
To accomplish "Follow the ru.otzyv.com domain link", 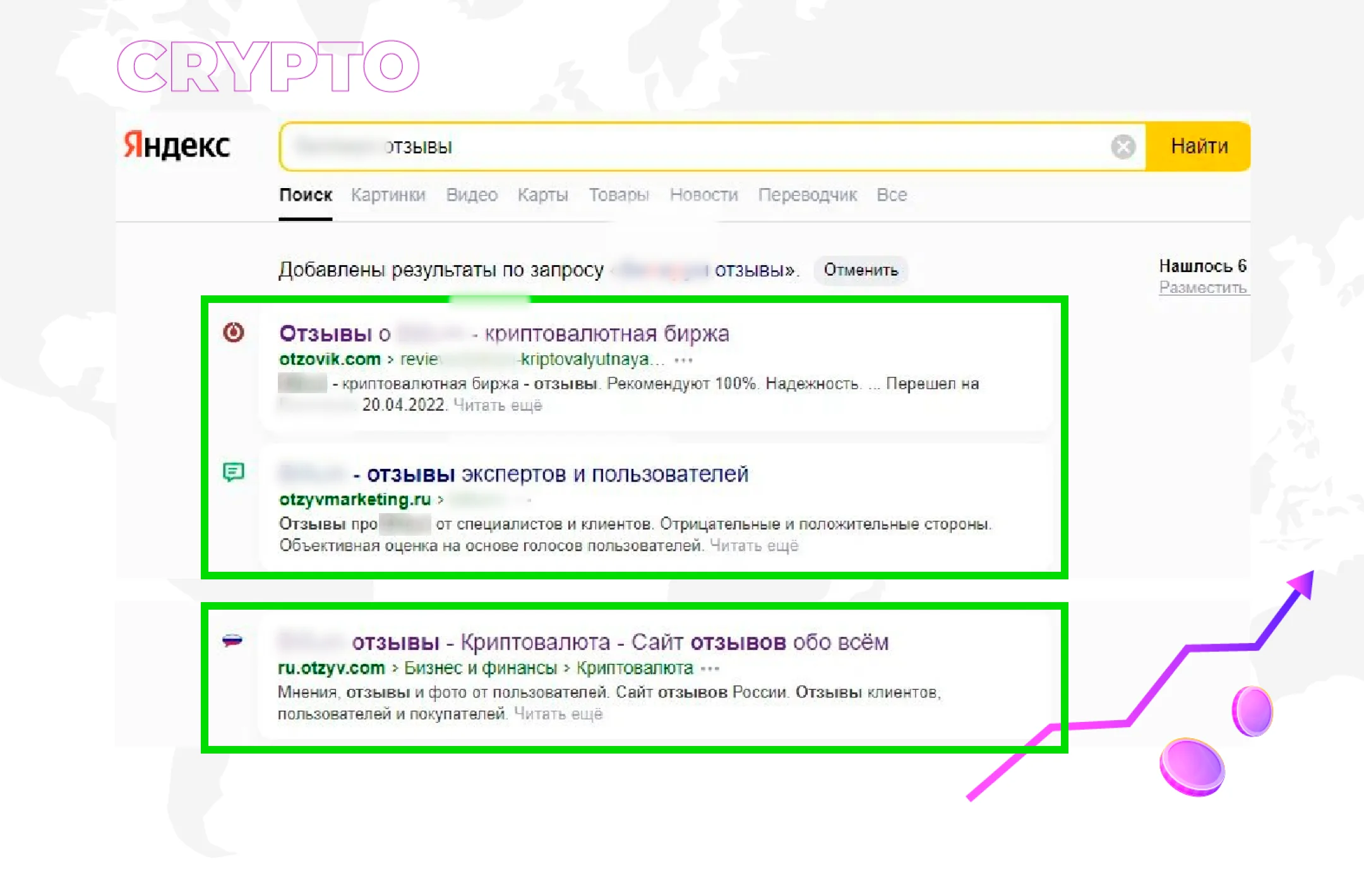I will pyautogui.click(x=332, y=668).
